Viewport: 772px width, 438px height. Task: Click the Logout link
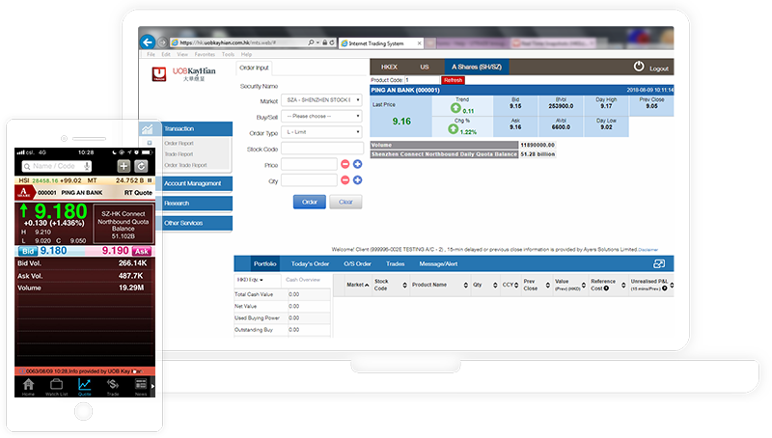[x=659, y=68]
